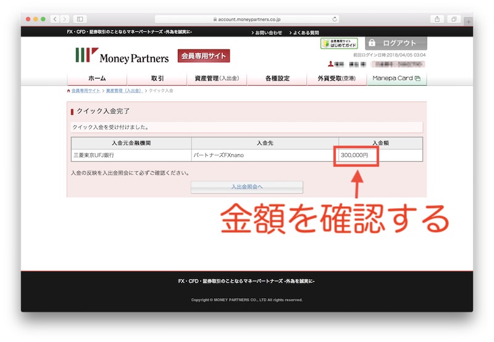Screen dimensions: 494x342
Task: Select the Manepa Card tab
Action: pos(396,78)
